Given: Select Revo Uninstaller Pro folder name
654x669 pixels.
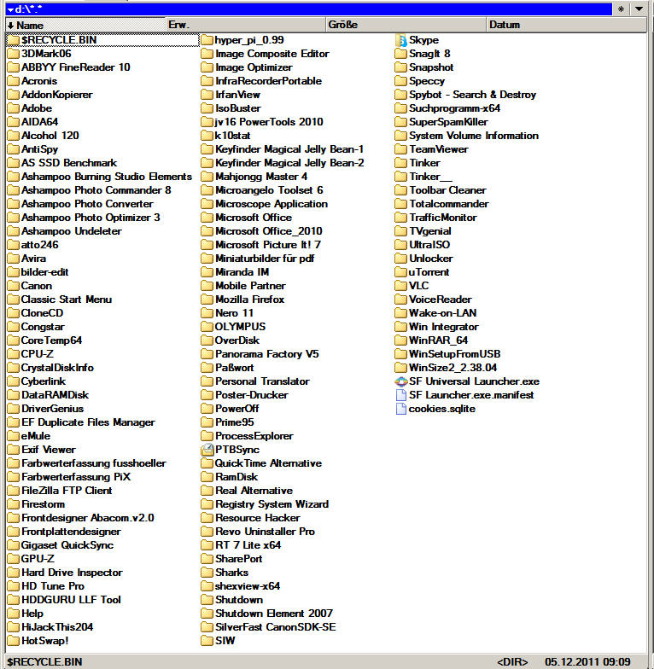Looking at the screenshot, I should (x=265, y=532).
